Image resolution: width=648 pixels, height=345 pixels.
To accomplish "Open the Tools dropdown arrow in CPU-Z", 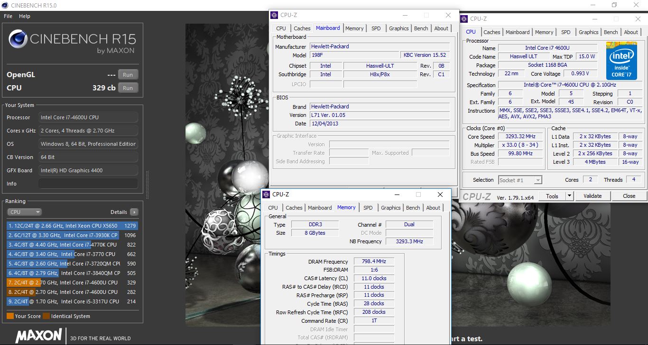I will point(570,196).
